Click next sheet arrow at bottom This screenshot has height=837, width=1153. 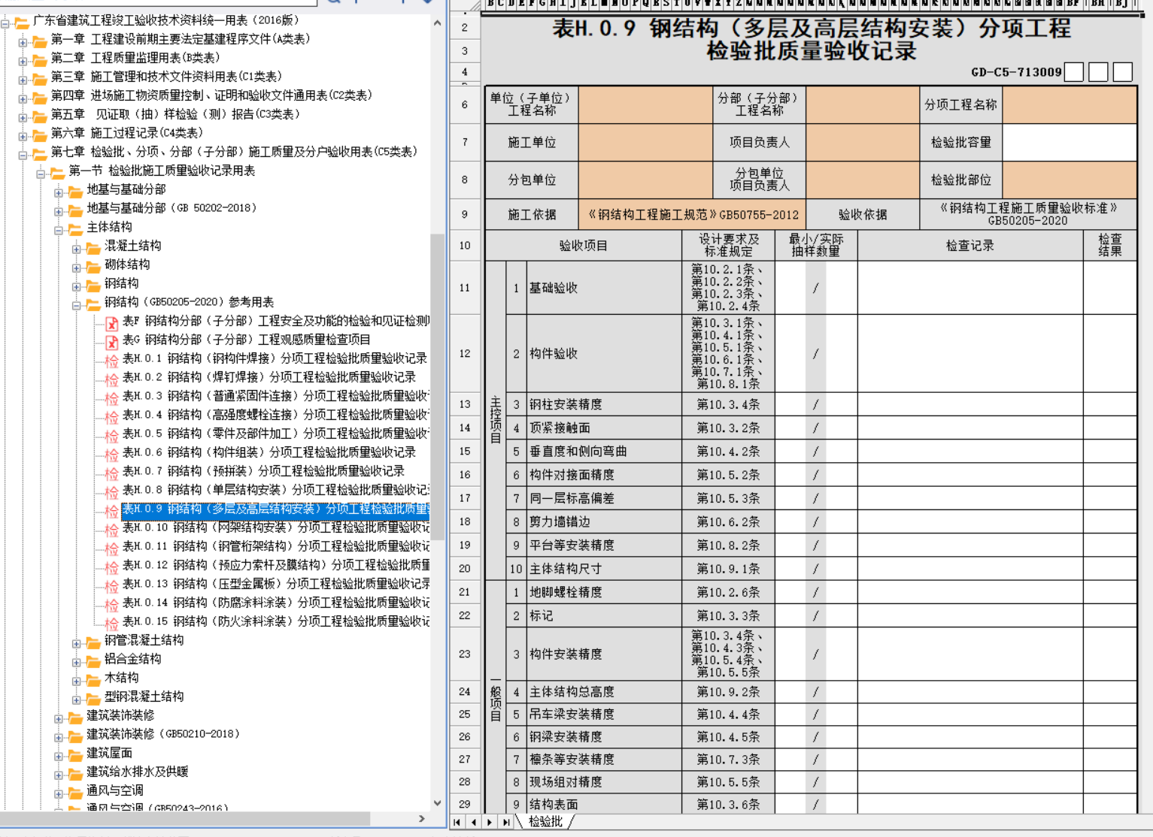[490, 822]
